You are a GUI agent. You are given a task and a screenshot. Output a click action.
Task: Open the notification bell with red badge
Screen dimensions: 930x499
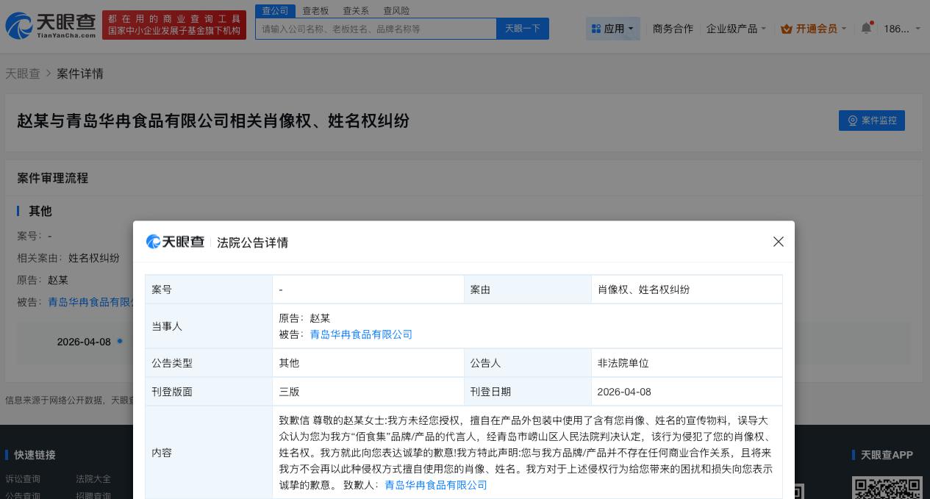(865, 28)
